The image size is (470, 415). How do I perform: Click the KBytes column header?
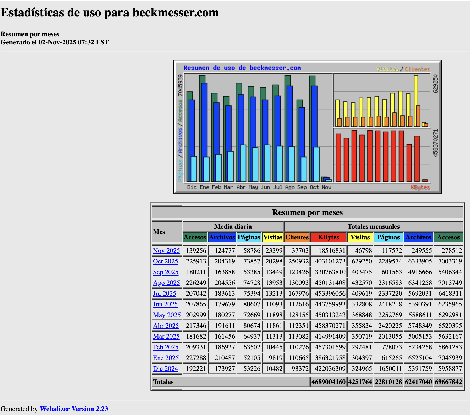pyautogui.click(x=329, y=237)
